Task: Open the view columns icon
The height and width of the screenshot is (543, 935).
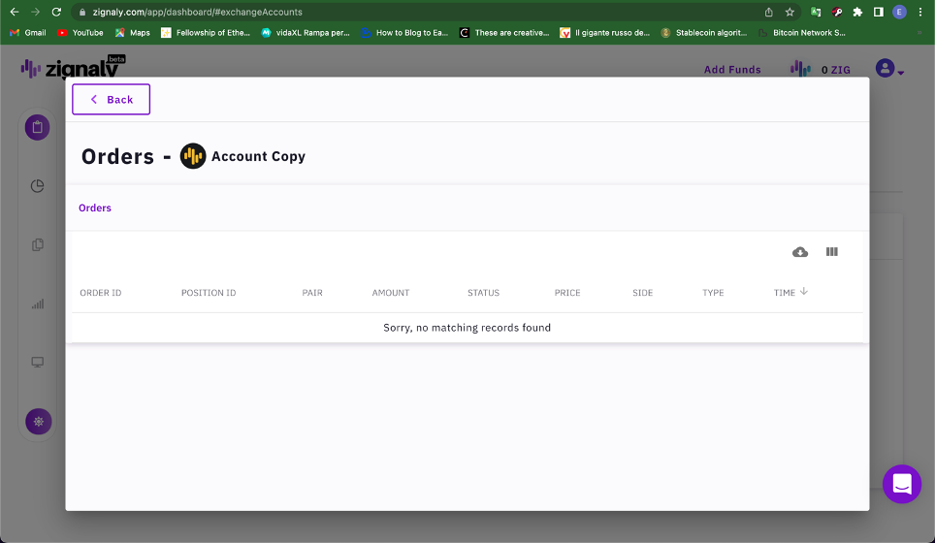Action: (832, 252)
